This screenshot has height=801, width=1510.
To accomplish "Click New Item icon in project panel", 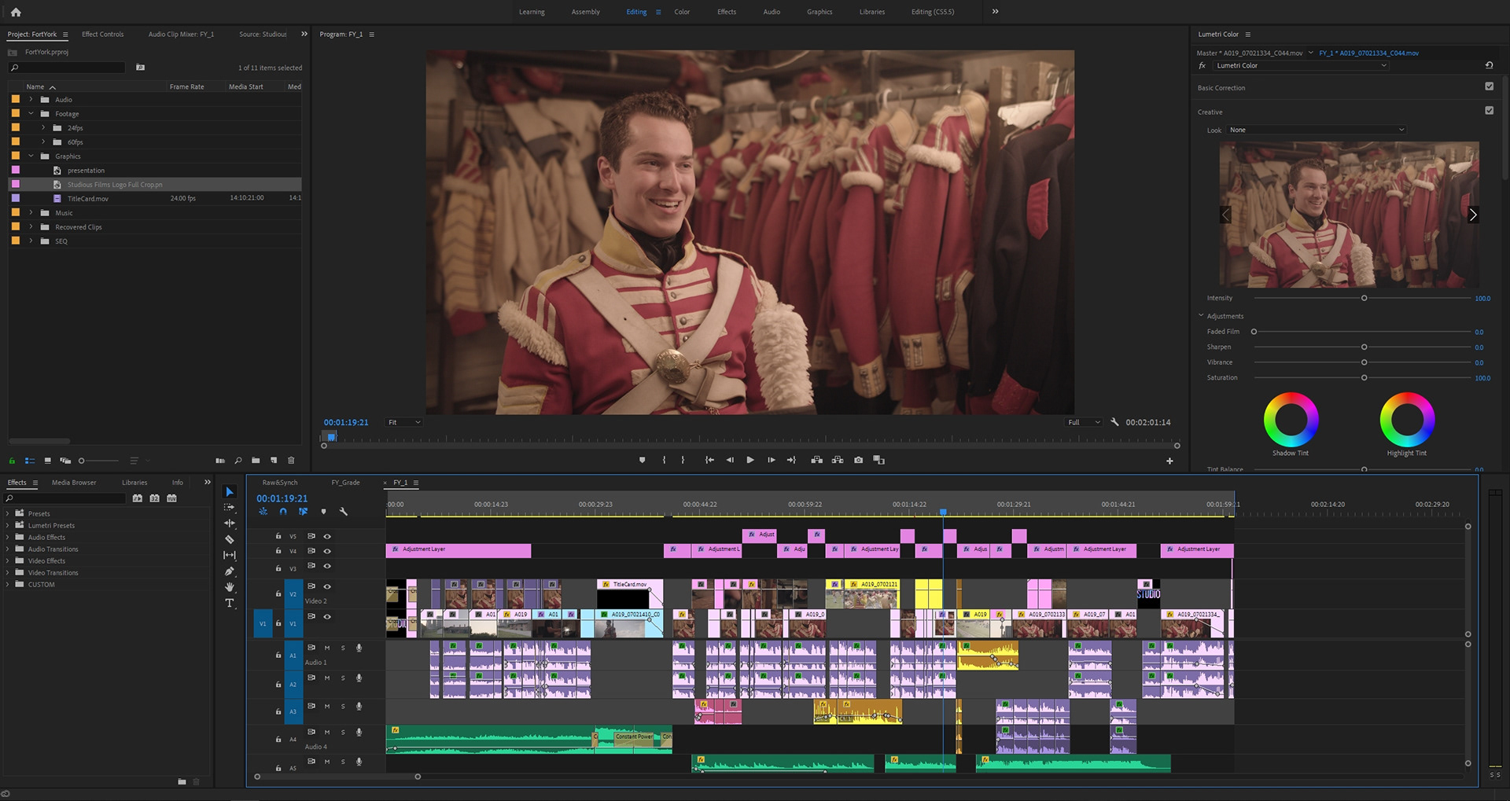I will (x=274, y=461).
